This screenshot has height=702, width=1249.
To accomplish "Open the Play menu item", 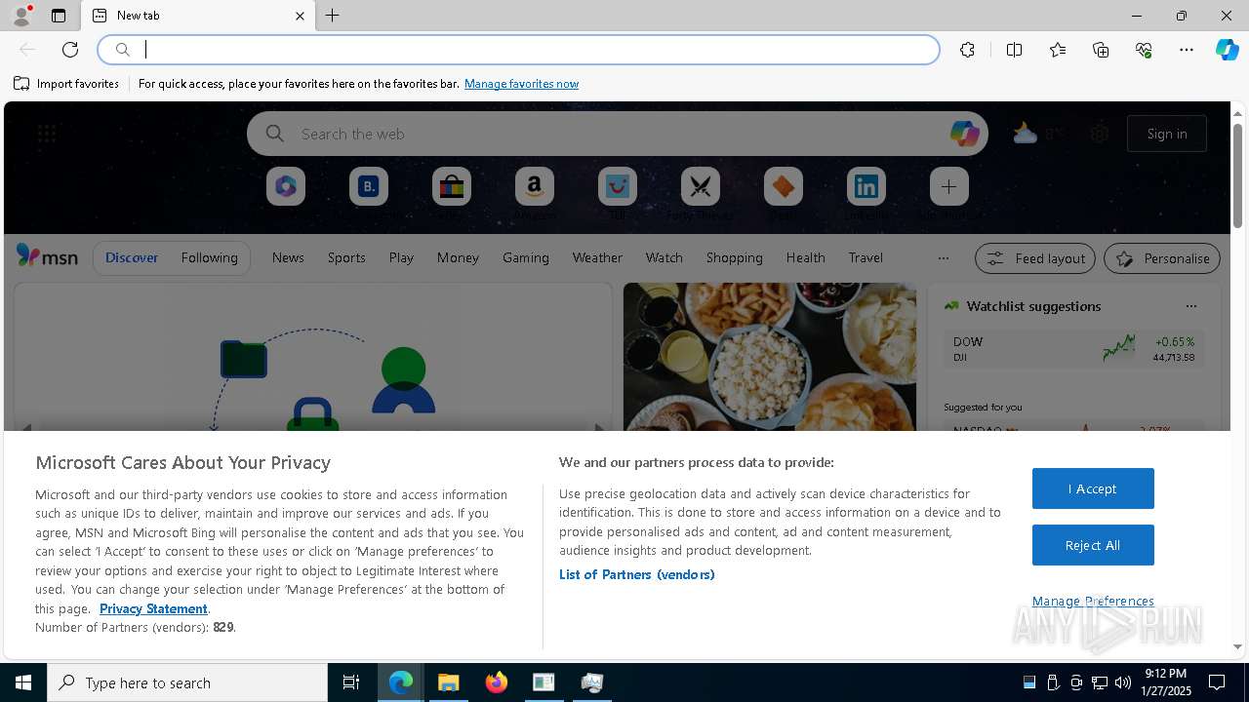I will pyautogui.click(x=401, y=257).
